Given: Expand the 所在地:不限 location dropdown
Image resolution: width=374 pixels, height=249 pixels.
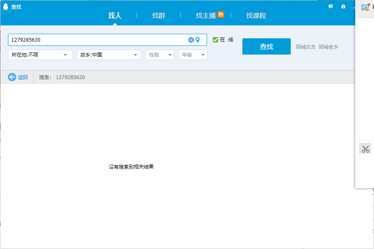Looking at the screenshot, I should pos(40,55).
